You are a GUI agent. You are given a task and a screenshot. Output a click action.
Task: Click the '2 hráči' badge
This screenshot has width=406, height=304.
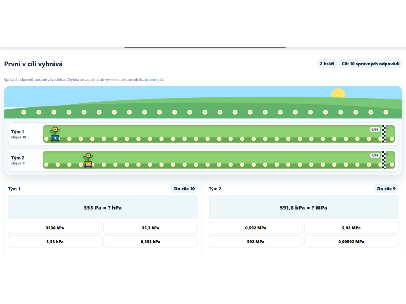coord(327,64)
